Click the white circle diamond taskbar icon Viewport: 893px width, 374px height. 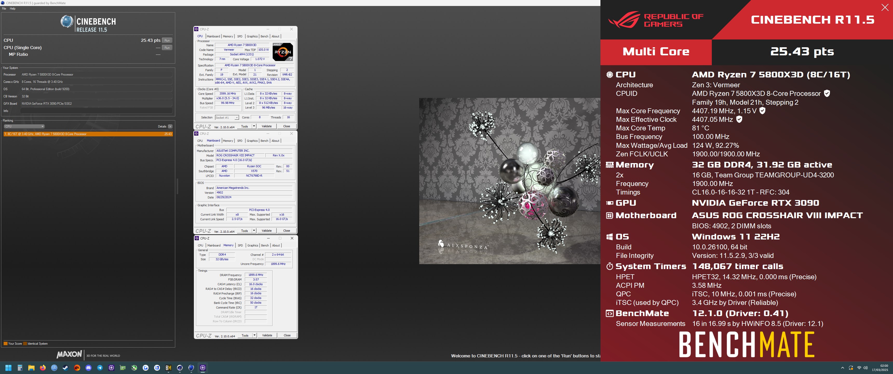pyautogui.click(x=157, y=368)
